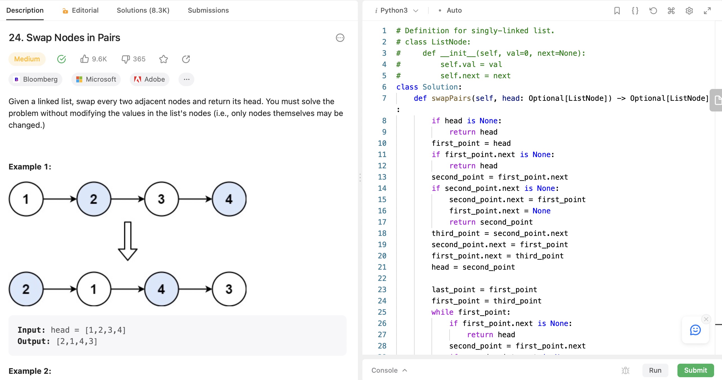Open editor settings gear icon
Viewport: 722px width, 380px height.
pyautogui.click(x=689, y=11)
